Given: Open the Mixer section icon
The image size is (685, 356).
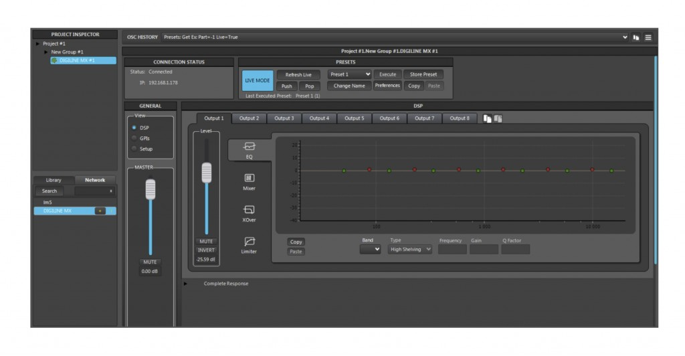Looking at the screenshot, I should pos(249,179).
